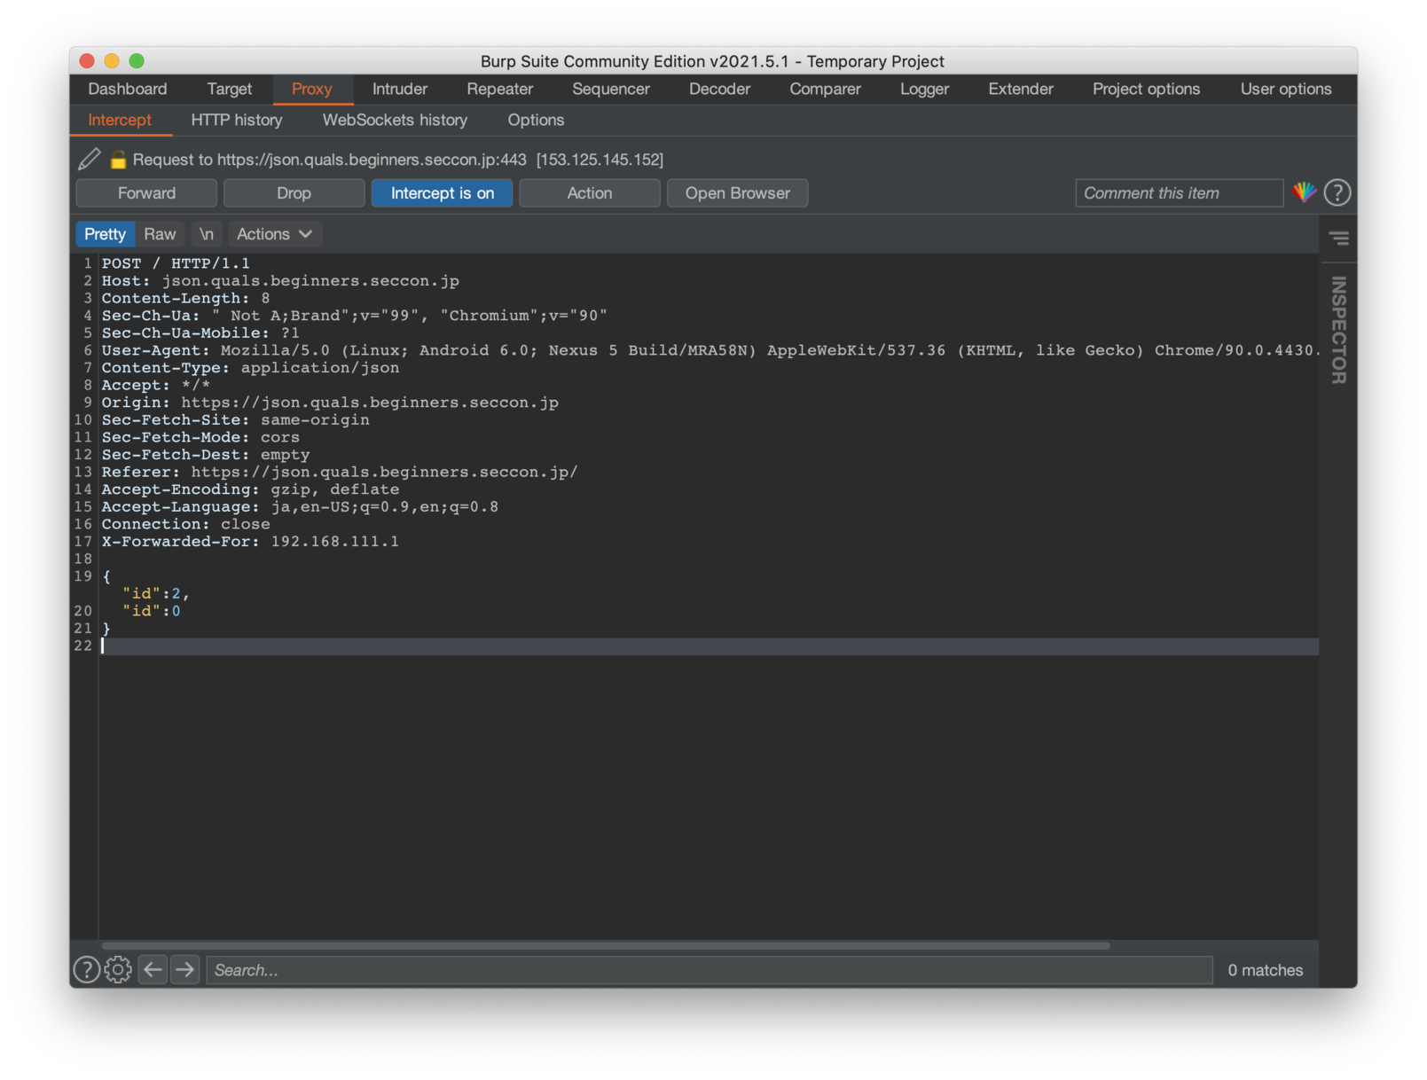This screenshot has height=1080, width=1427.
Task: Click the Open Browser button
Action: coord(737,193)
